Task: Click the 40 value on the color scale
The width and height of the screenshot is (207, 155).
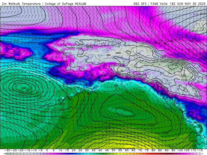Action: (100, 150)
